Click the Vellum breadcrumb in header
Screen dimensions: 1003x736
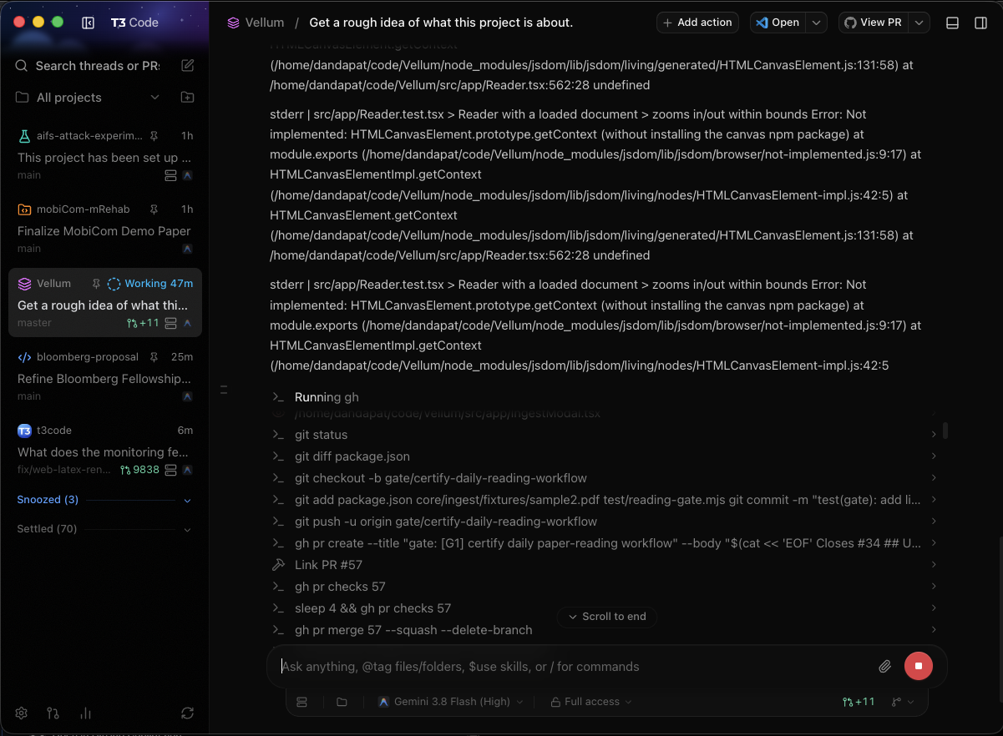tap(256, 23)
